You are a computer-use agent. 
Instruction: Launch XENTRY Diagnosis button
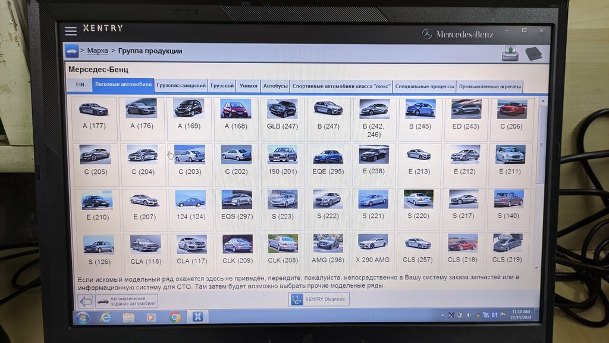pos(319,299)
